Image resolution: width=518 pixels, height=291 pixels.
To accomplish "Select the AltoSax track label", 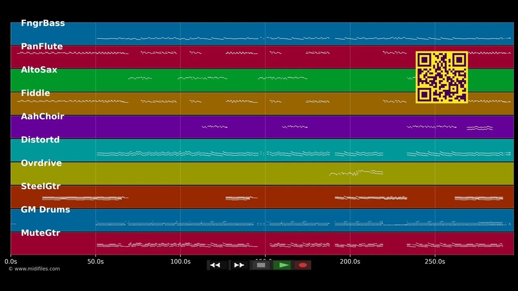I will point(39,70).
